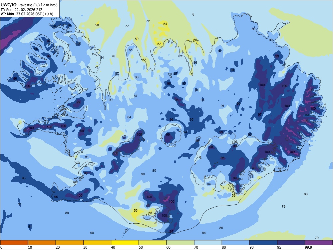Click the humidity value '92' on the map
Image resolution: width=333 pixels, height=250 pixels.
[x=220, y=51]
